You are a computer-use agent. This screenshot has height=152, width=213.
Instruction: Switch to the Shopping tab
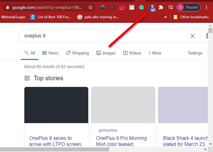click(x=77, y=53)
